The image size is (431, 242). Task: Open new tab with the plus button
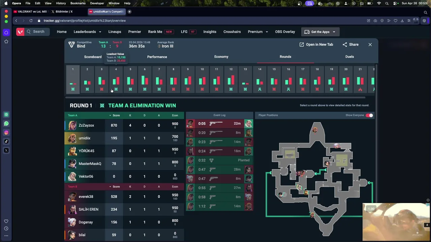129,11
